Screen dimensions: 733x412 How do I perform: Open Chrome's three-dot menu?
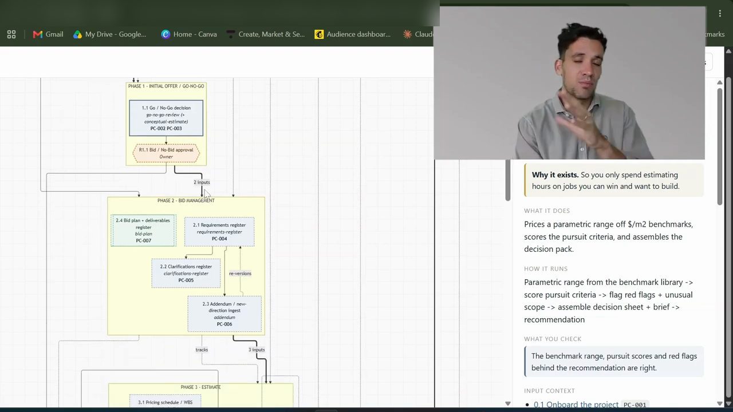coord(720,14)
